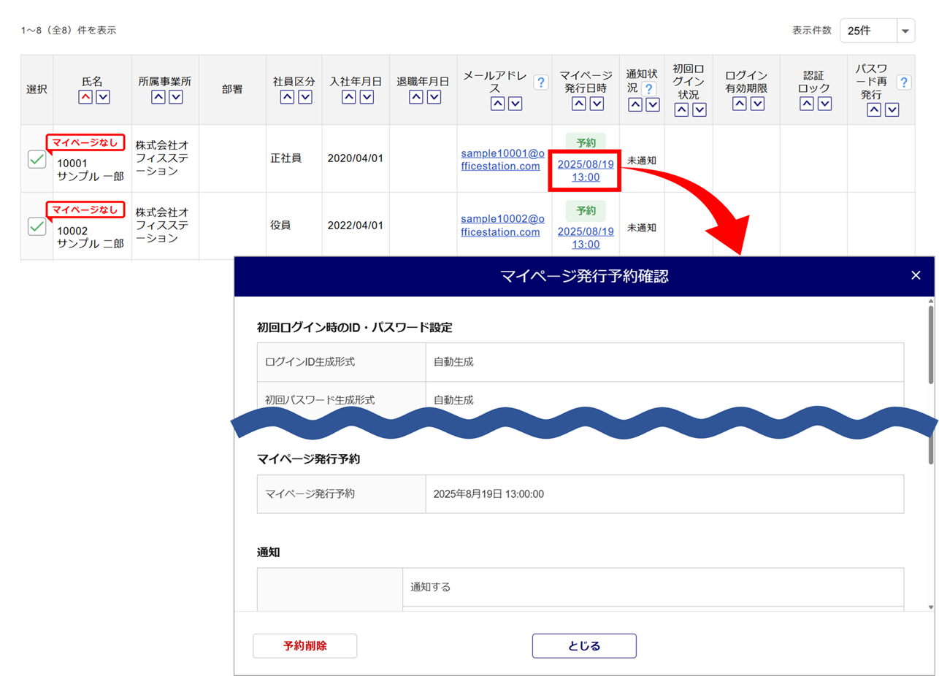This screenshot has height=676, width=939.
Task: Sort ログイン有効期限 column descending
Action: point(757,104)
